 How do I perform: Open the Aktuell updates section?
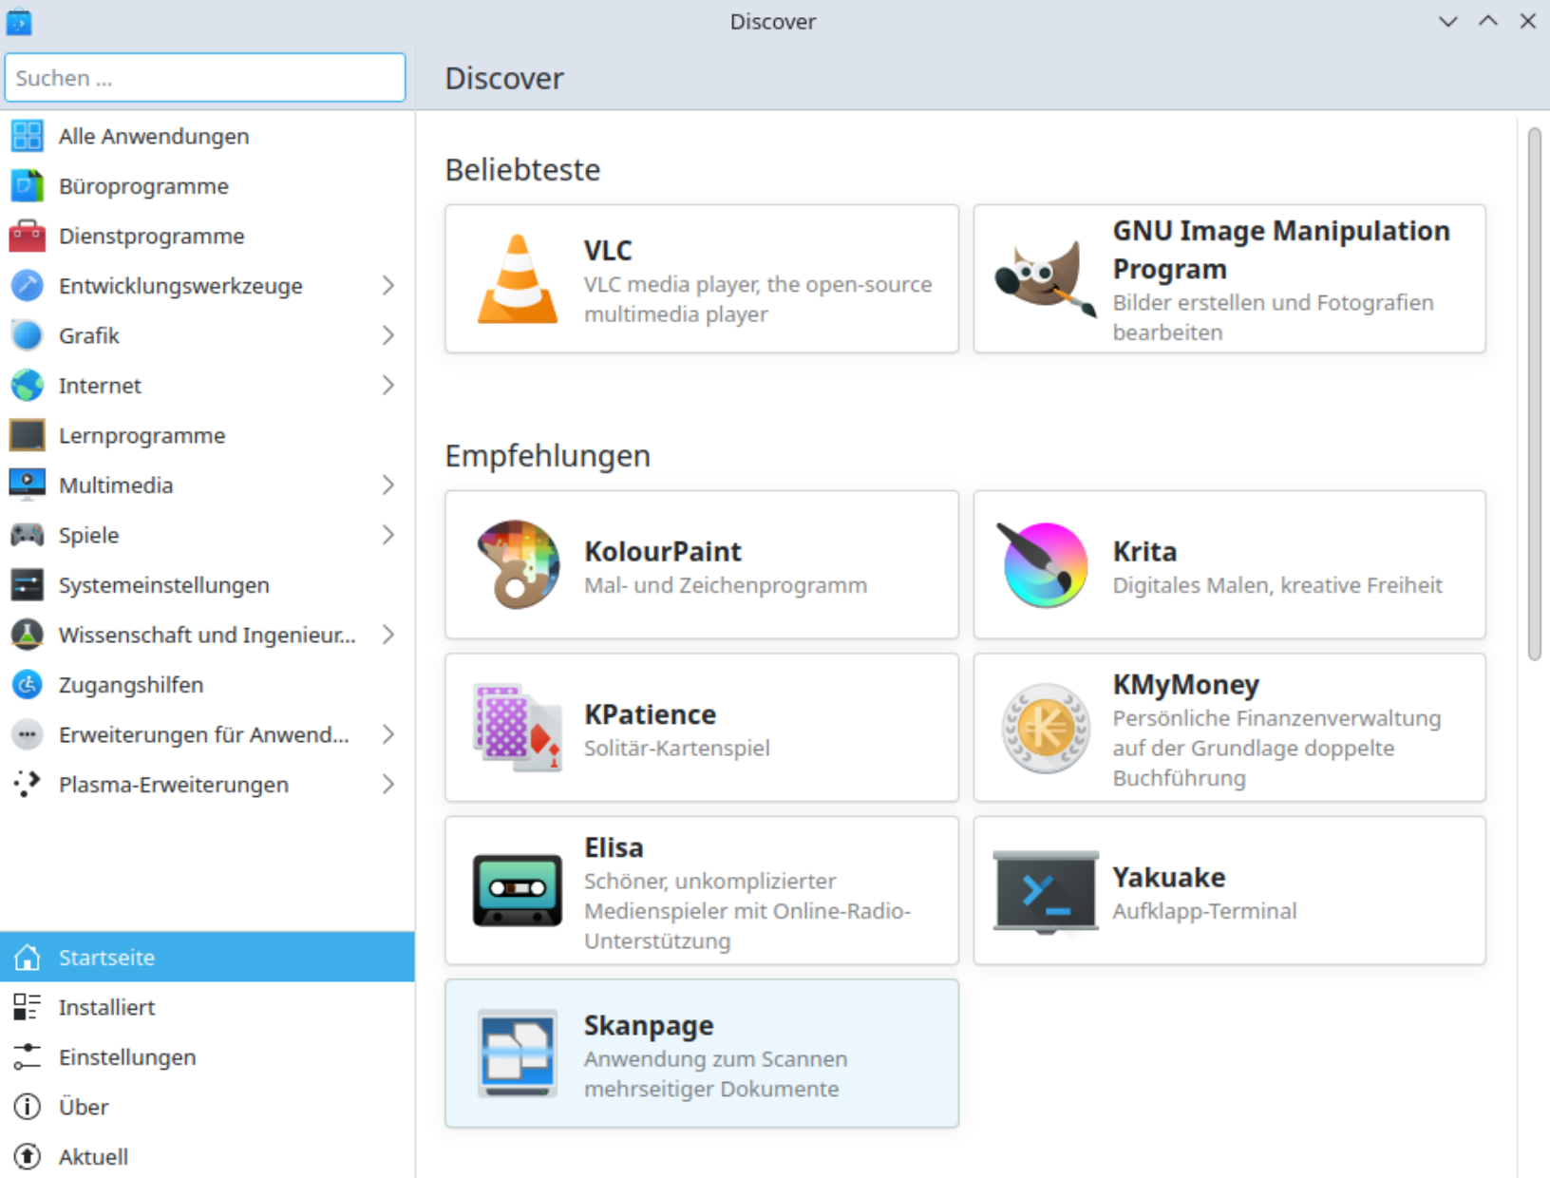tap(93, 1156)
